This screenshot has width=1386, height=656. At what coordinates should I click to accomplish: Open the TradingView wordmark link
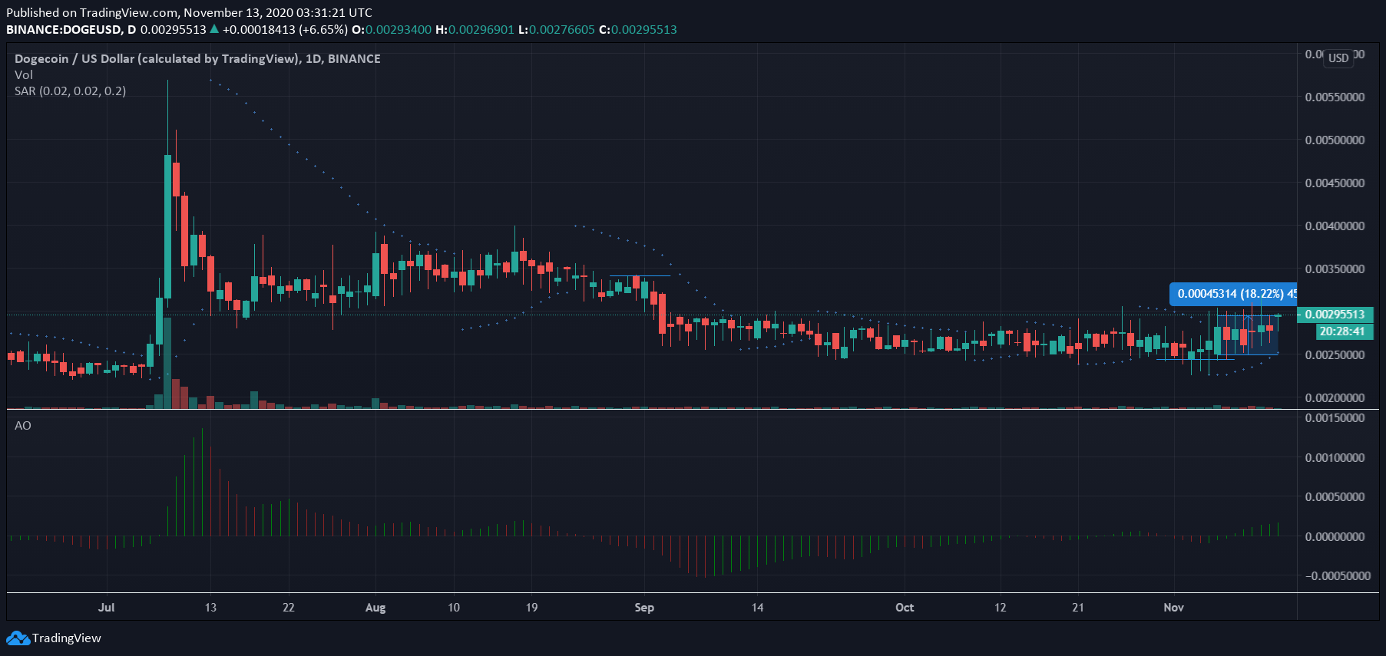click(67, 638)
